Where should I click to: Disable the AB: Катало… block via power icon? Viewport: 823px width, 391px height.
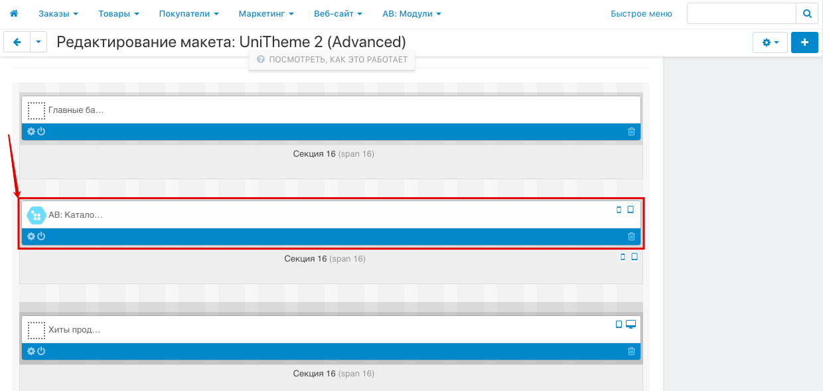tap(41, 236)
